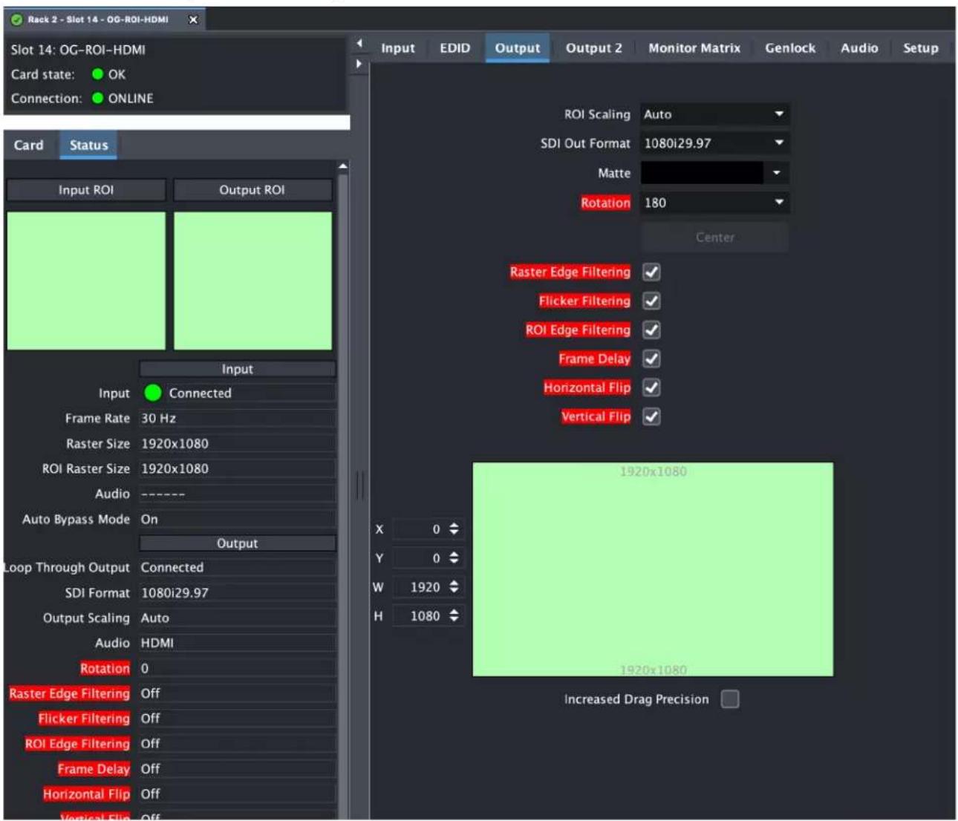Open the SDI Out Format dropdown
This screenshot has width=958, height=821.
714,143
